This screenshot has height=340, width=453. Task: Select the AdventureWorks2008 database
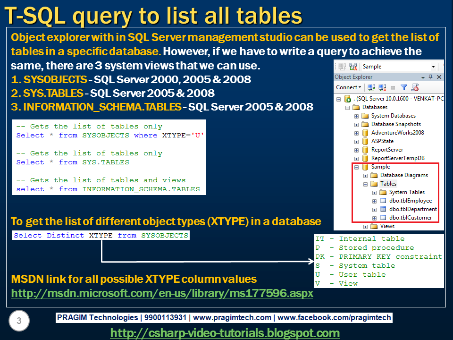pos(397,133)
